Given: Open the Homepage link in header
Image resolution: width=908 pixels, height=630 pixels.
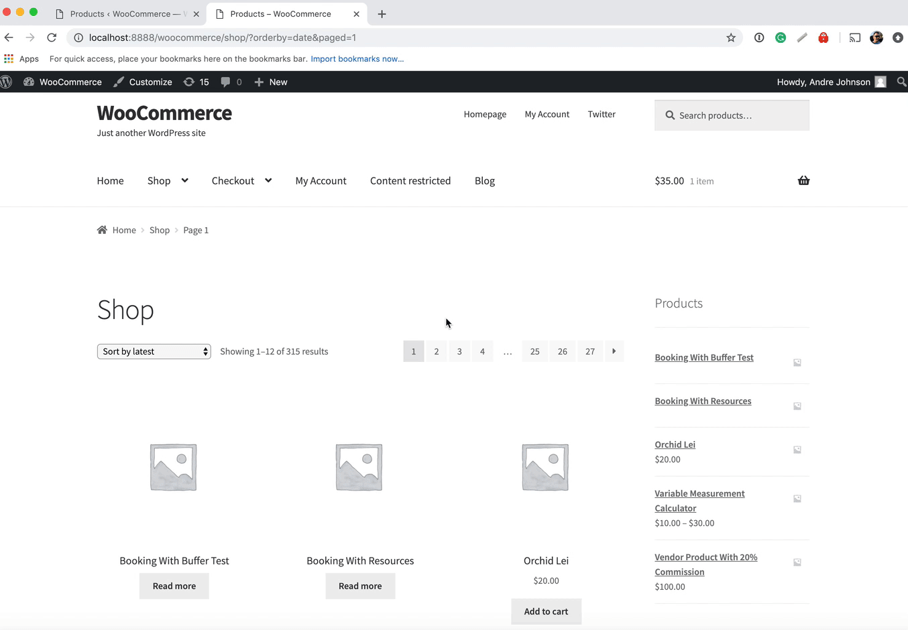Looking at the screenshot, I should [485, 114].
